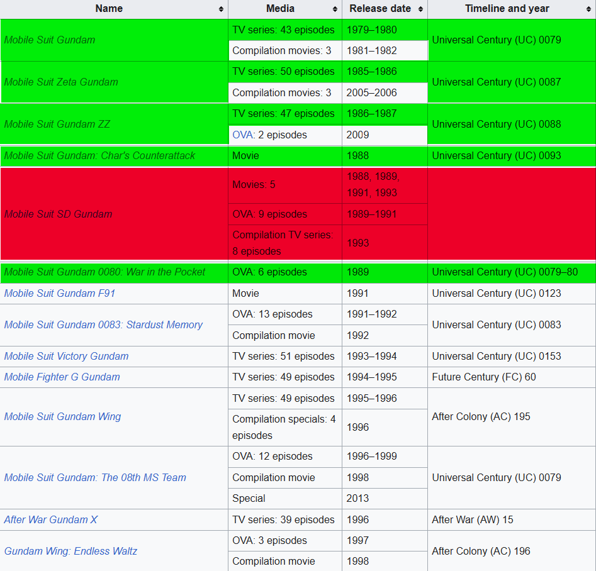The image size is (596, 571).
Task: Click 'Universal Century (UC) 0079–80' cell
Action: (512, 272)
